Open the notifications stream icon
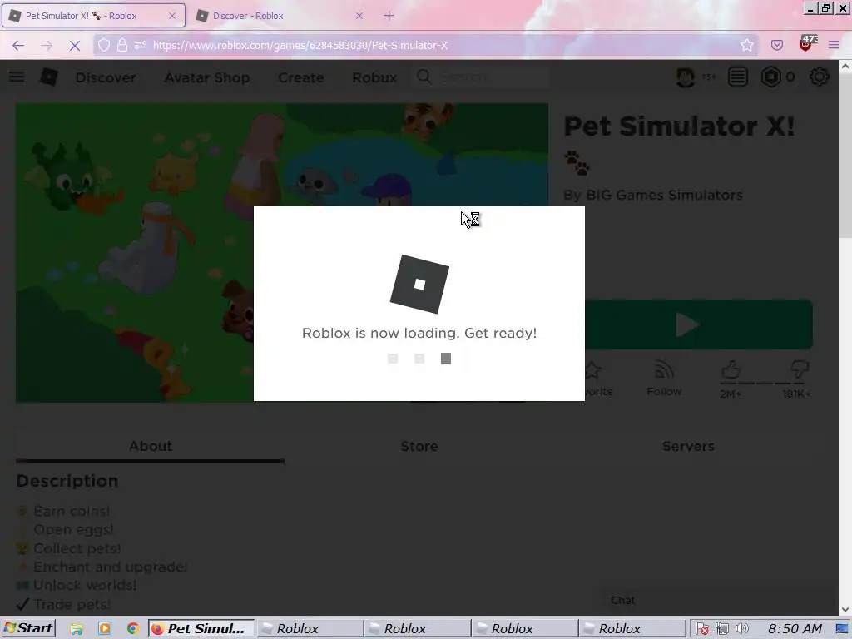 (x=738, y=77)
